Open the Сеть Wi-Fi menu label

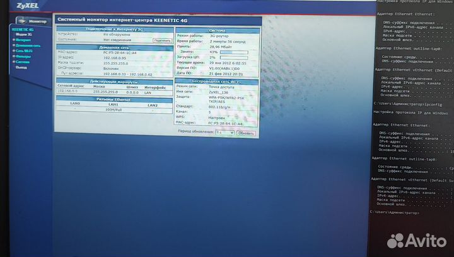click(25, 51)
